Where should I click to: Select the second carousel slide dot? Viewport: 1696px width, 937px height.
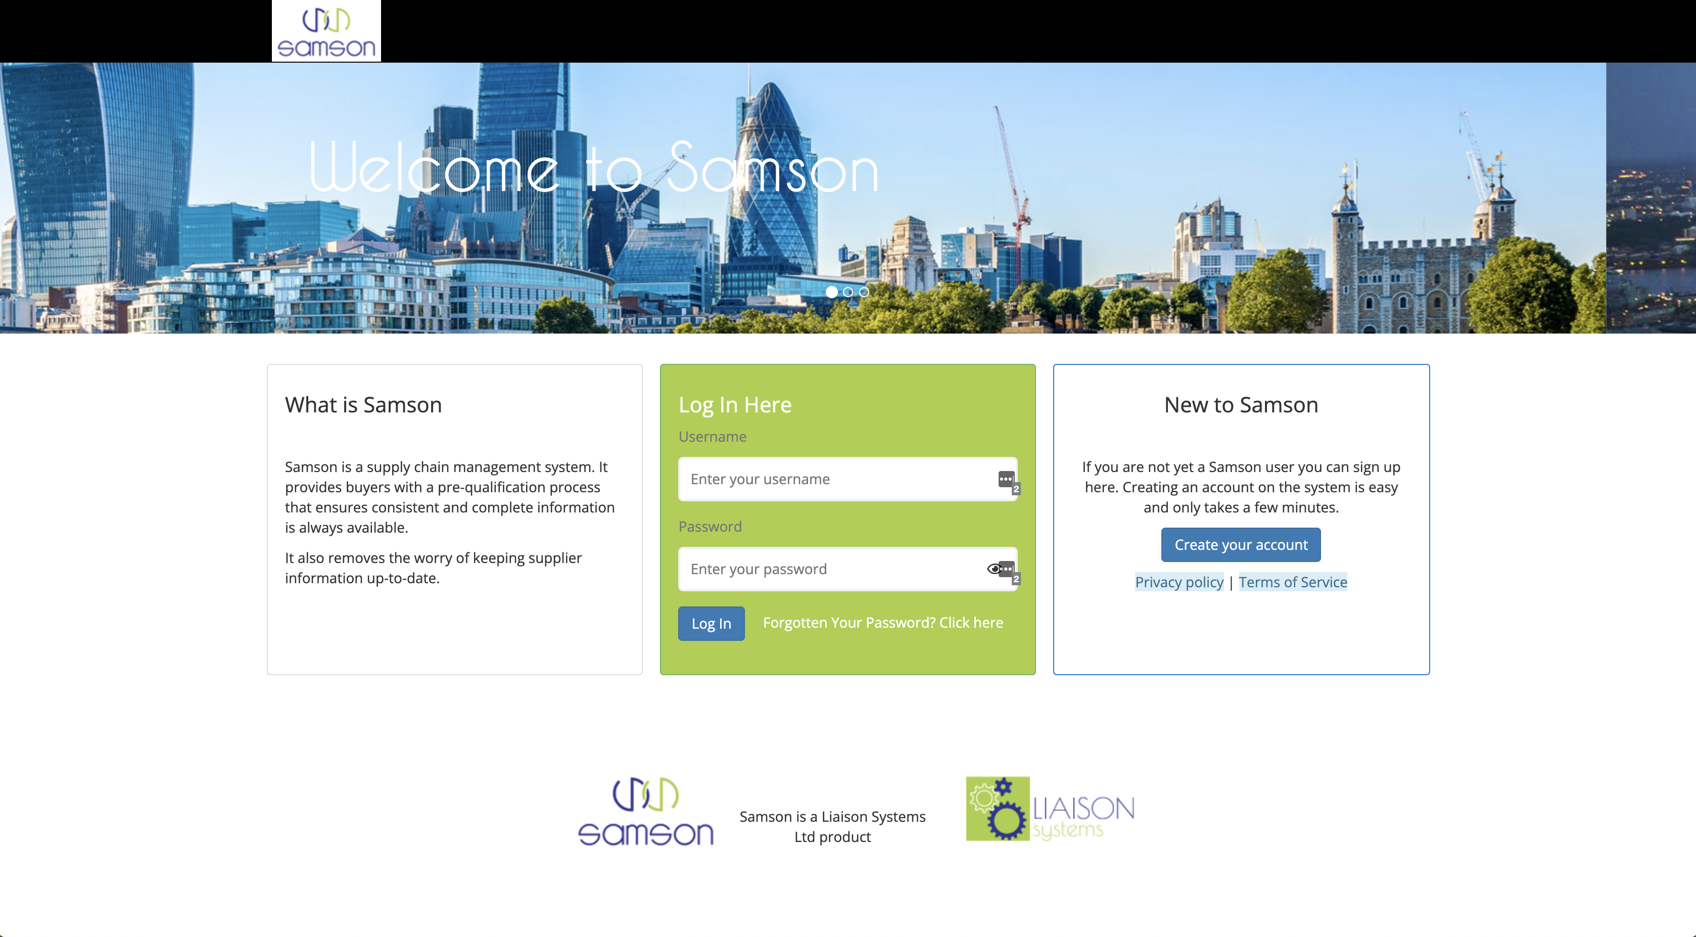coord(848,293)
